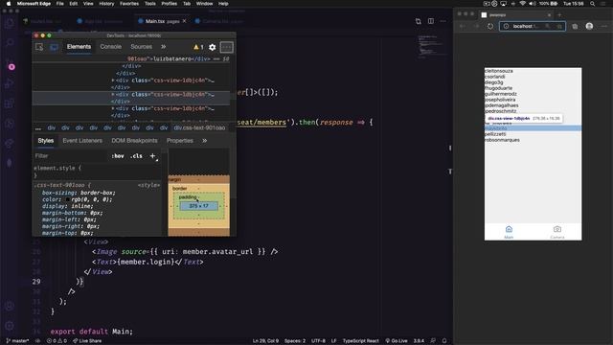The height and width of the screenshot is (345, 613).
Task: Open the Properties tab
Action: tap(180, 141)
